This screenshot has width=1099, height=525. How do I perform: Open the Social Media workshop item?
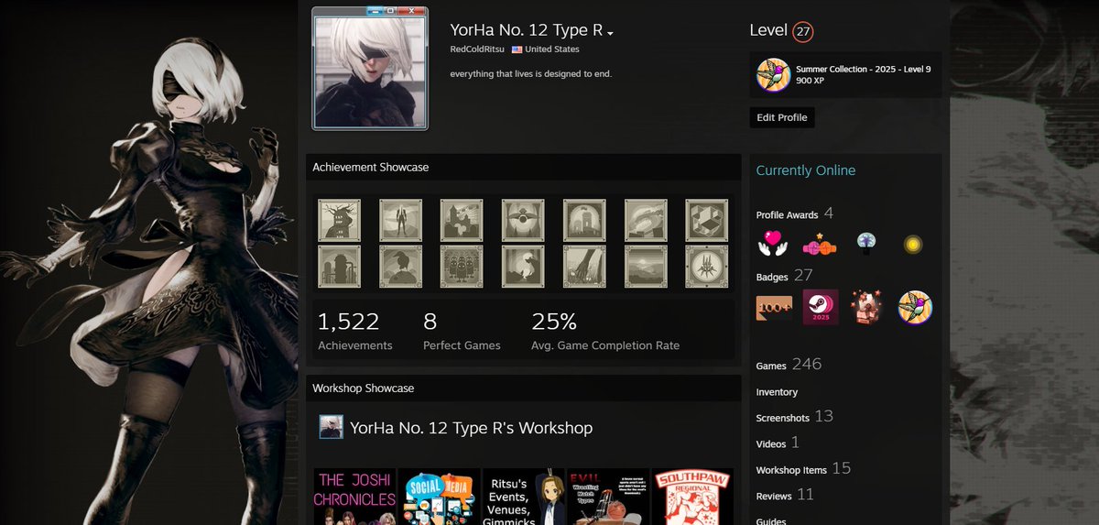tap(439, 497)
